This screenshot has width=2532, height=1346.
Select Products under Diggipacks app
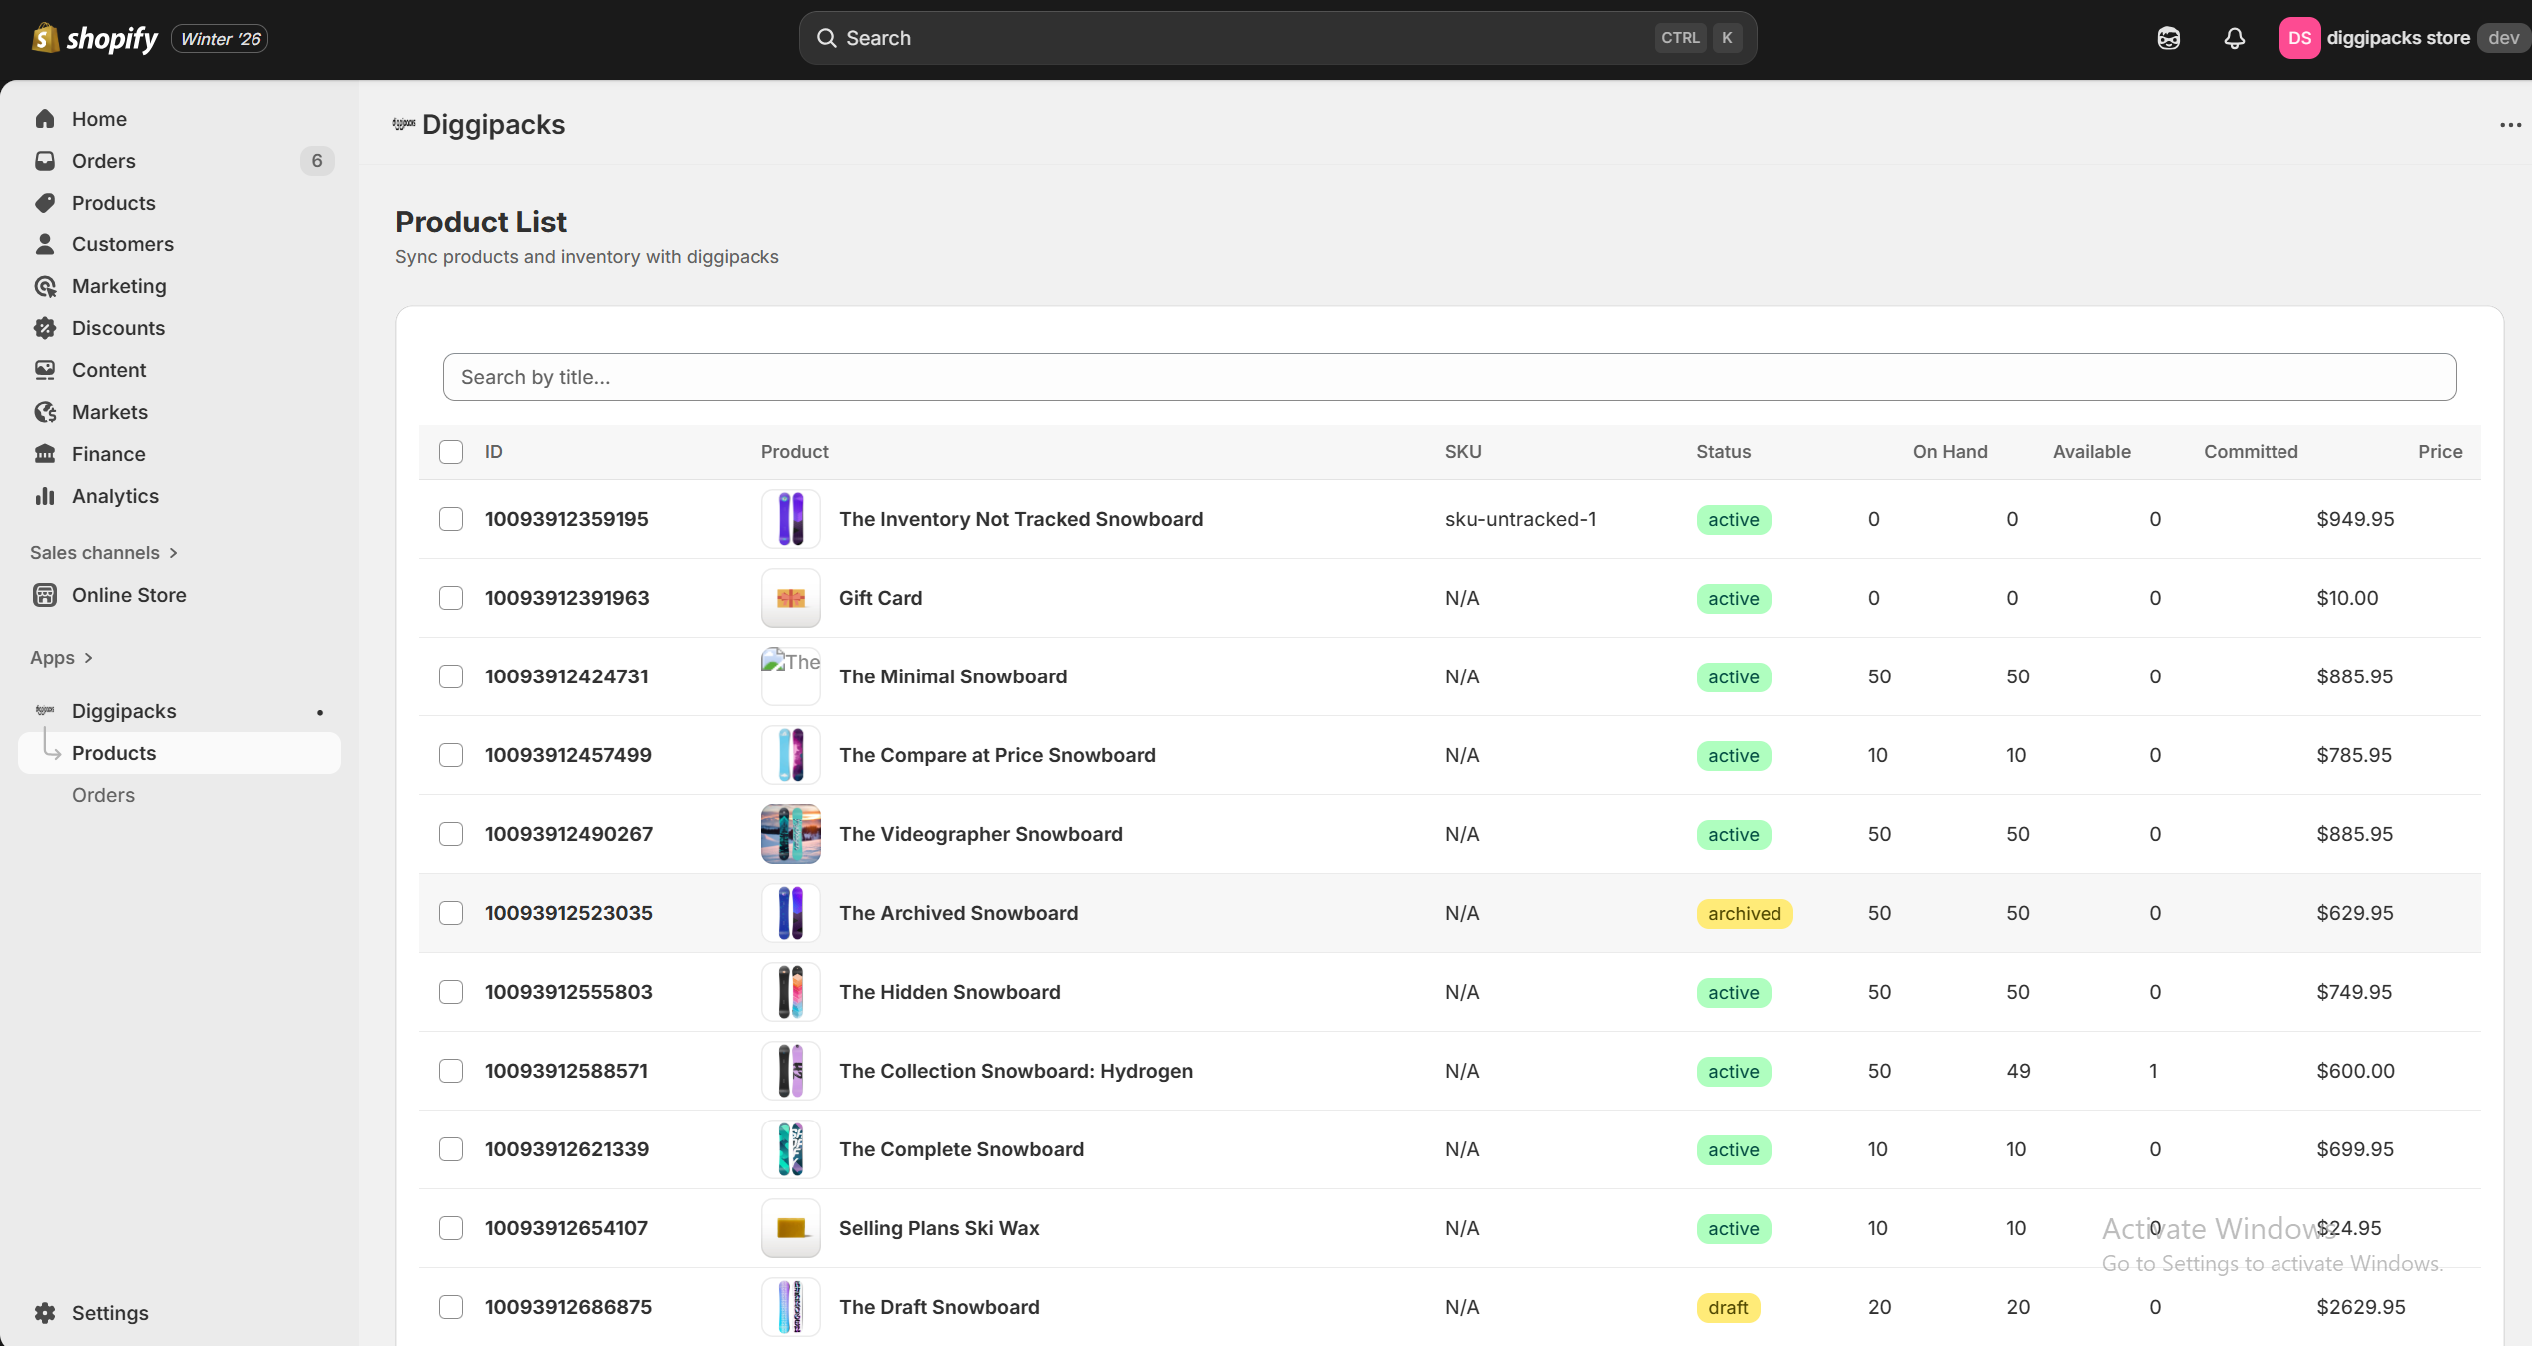114,753
